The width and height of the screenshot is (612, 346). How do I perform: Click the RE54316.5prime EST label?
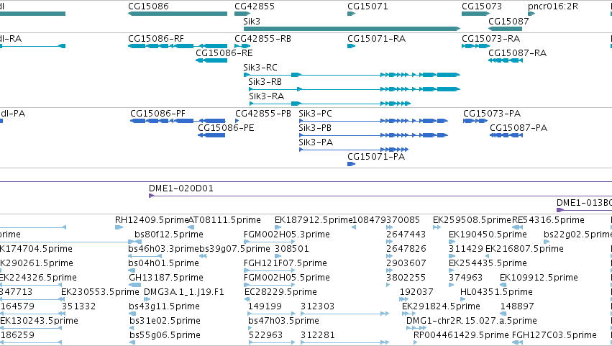tap(548, 220)
